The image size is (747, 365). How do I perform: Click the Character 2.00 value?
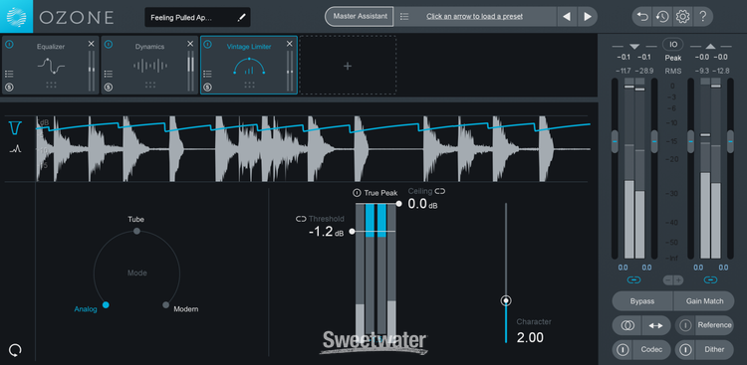tap(530, 337)
